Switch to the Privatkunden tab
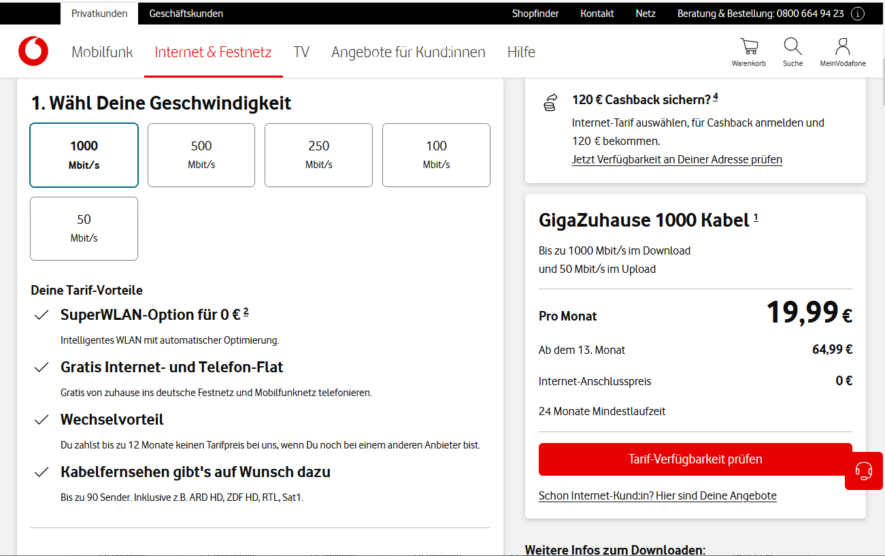885x556 pixels. click(x=99, y=14)
